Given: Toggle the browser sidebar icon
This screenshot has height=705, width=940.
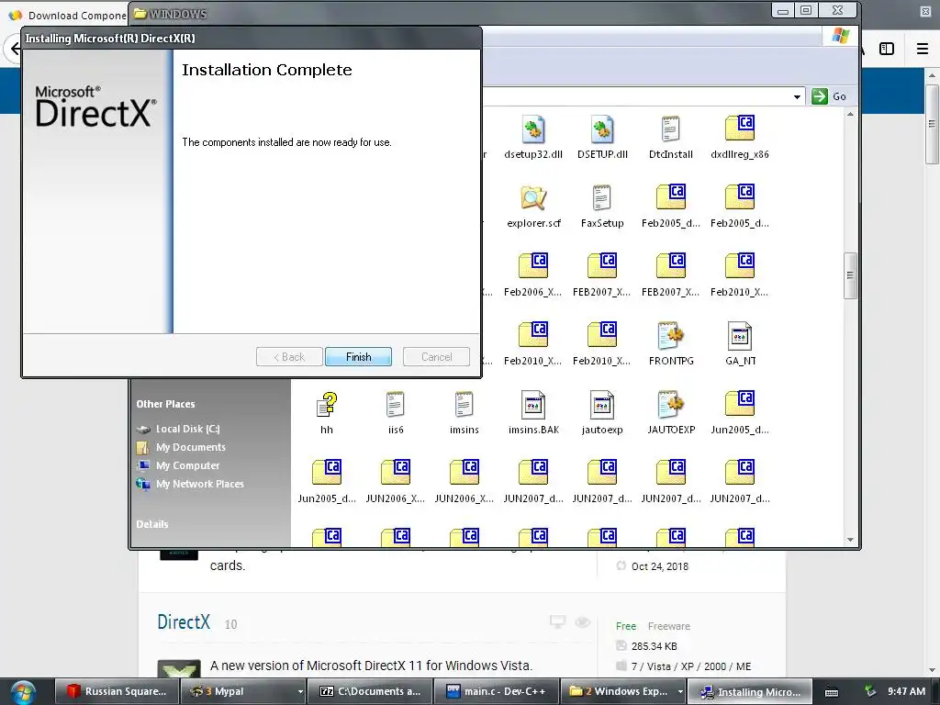Looking at the screenshot, I should click(x=887, y=49).
